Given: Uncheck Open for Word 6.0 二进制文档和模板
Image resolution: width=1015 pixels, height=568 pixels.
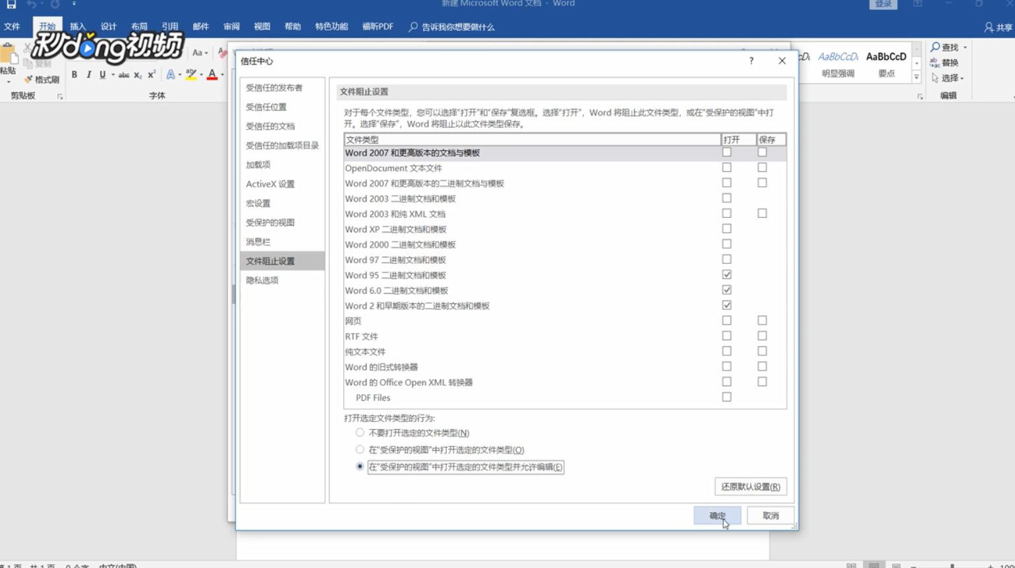Looking at the screenshot, I should [x=726, y=290].
